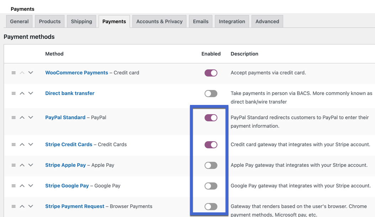Open the Stripe Google Pay link

tap(67, 186)
